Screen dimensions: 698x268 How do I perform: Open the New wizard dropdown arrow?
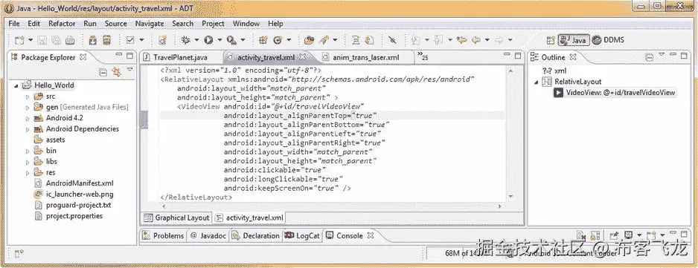[31, 40]
